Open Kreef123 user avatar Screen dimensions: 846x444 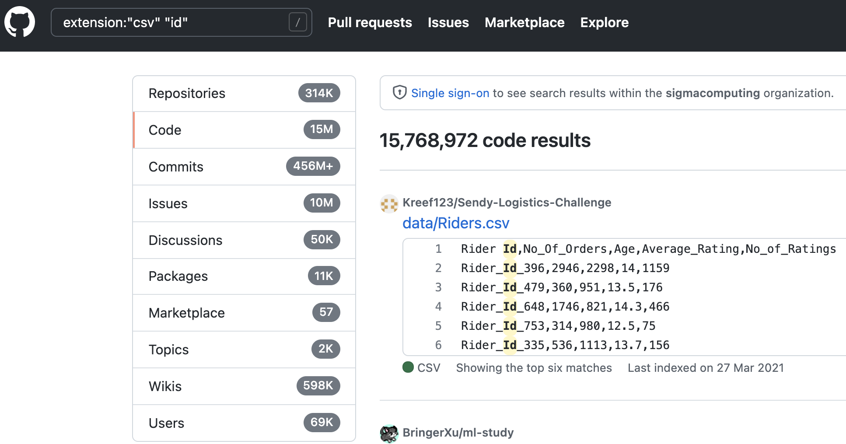click(x=389, y=203)
